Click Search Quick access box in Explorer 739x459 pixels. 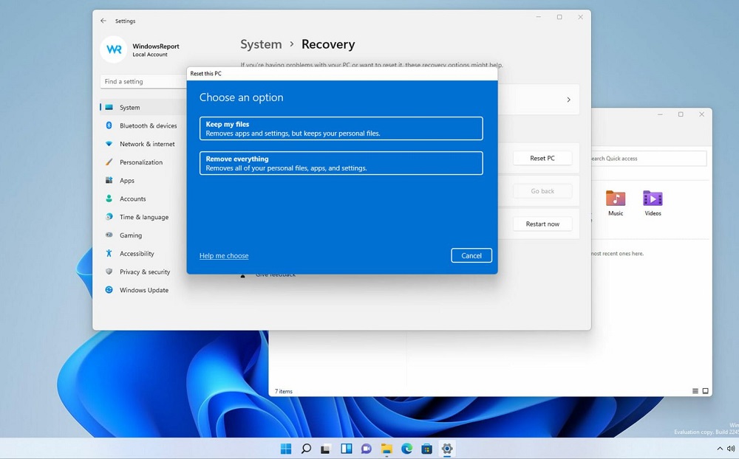[x=649, y=159]
